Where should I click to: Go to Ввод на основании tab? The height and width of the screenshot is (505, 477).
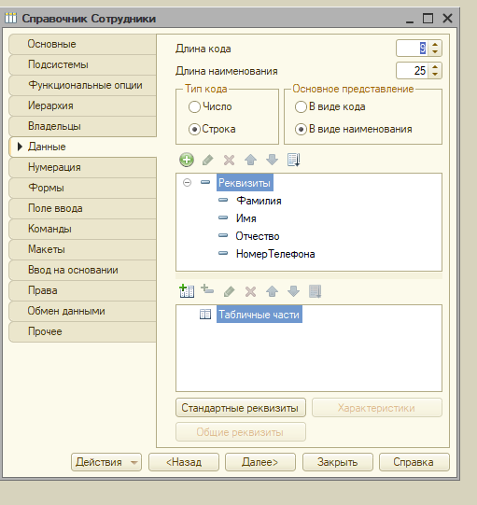click(83, 270)
